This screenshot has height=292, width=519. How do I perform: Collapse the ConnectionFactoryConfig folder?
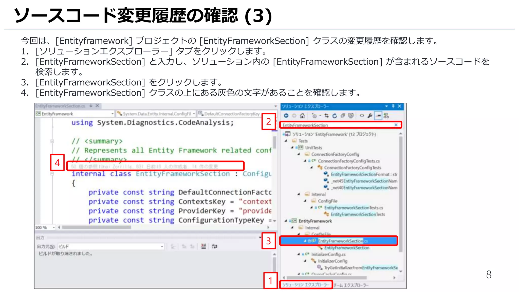click(x=299, y=154)
